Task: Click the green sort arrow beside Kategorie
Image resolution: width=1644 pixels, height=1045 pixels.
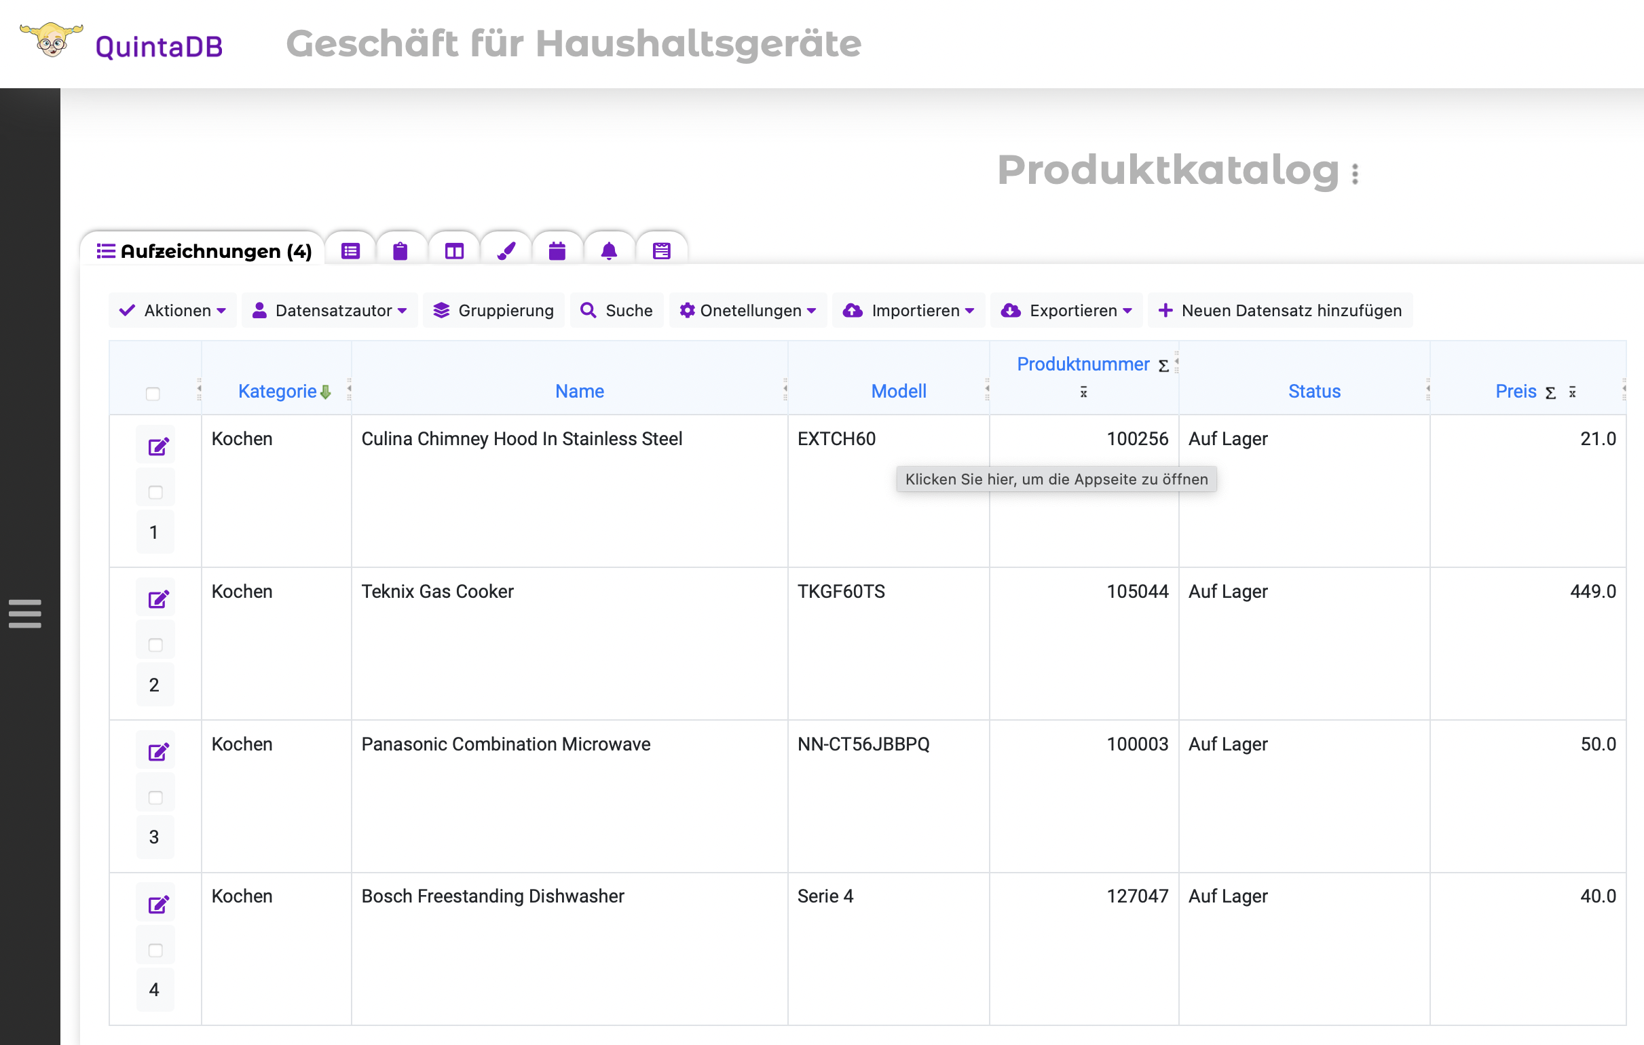Action: 326,392
